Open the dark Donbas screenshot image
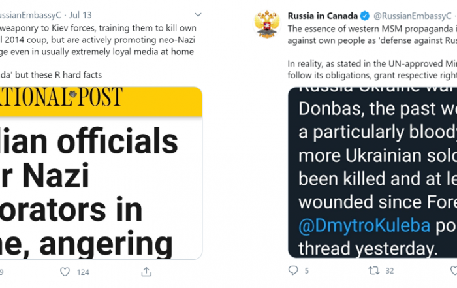 point(373,172)
